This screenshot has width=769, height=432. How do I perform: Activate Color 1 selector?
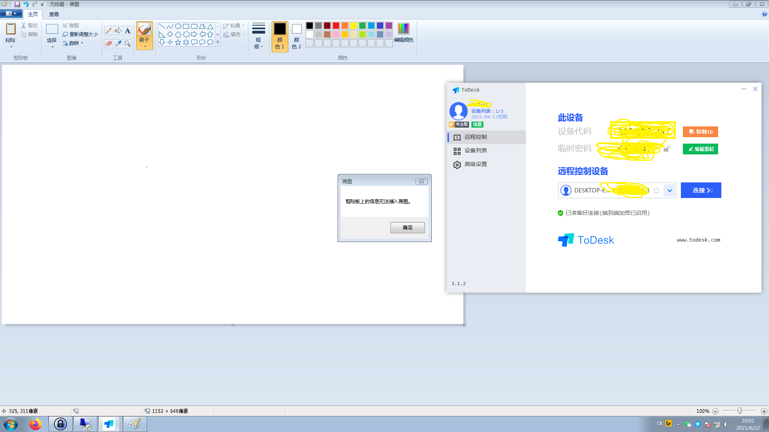click(x=280, y=36)
